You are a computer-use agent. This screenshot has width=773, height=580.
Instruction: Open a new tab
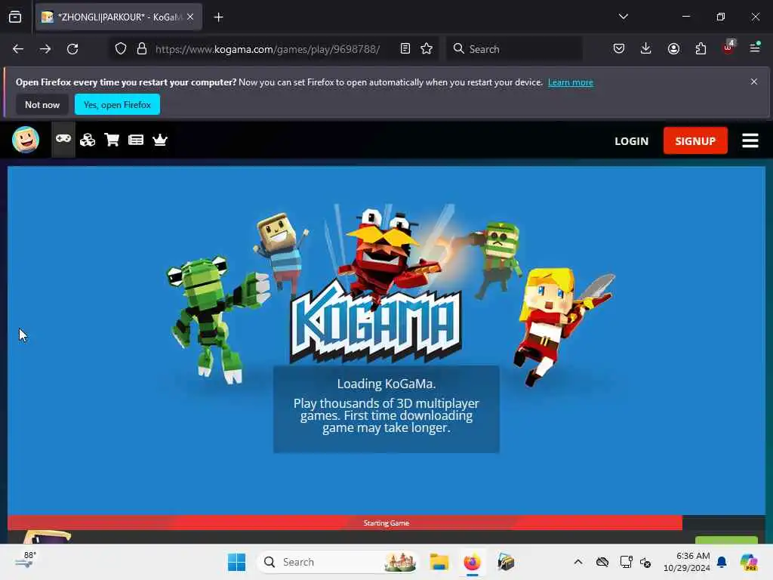218,17
